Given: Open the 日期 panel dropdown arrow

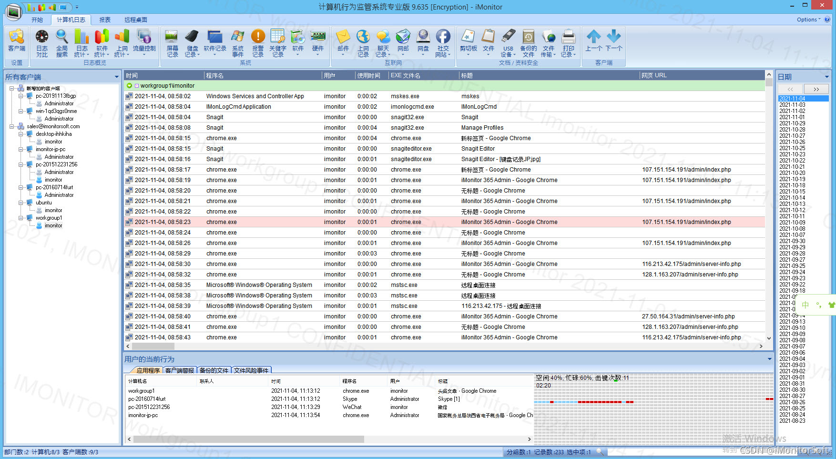Looking at the screenshot, I should click(x=826, y=77).
